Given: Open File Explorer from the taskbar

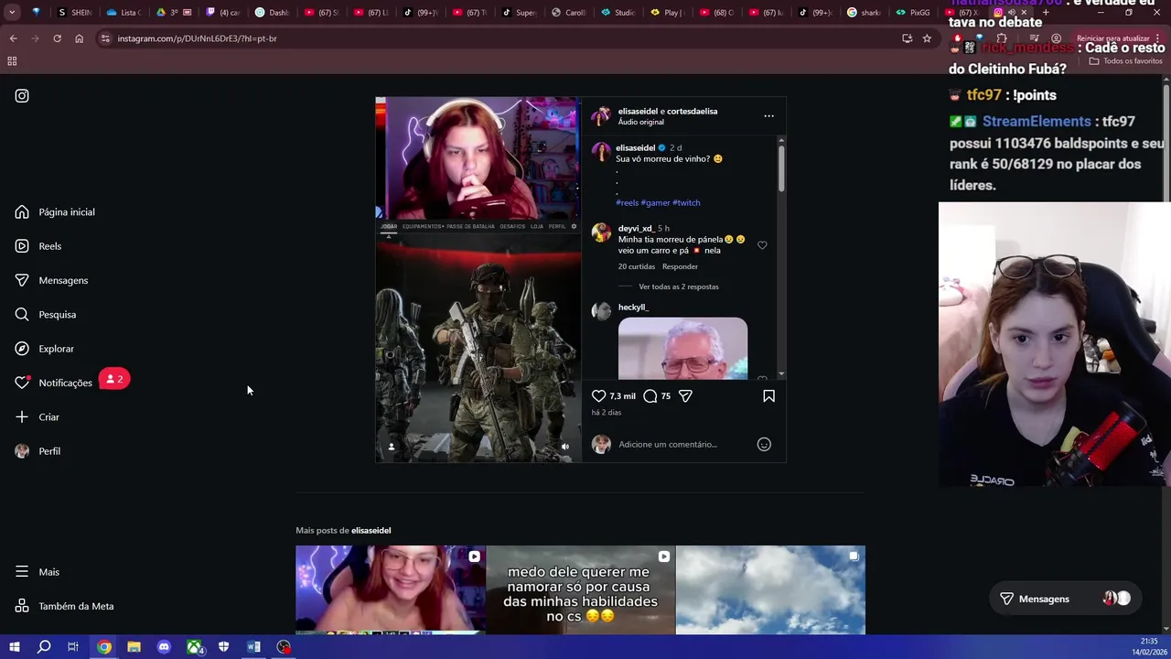Looking at the screenshot, I should coord(134,647).
